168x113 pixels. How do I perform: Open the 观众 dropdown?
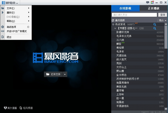163,20
